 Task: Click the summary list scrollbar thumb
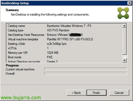point(124,41)
